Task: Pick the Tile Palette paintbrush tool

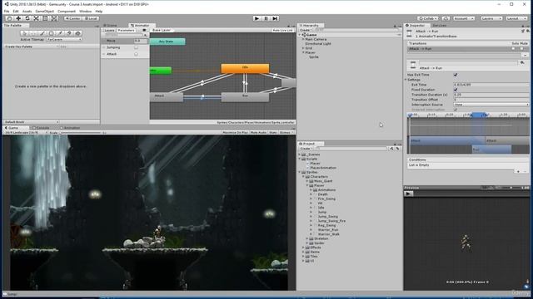Action: click(42, 33)
